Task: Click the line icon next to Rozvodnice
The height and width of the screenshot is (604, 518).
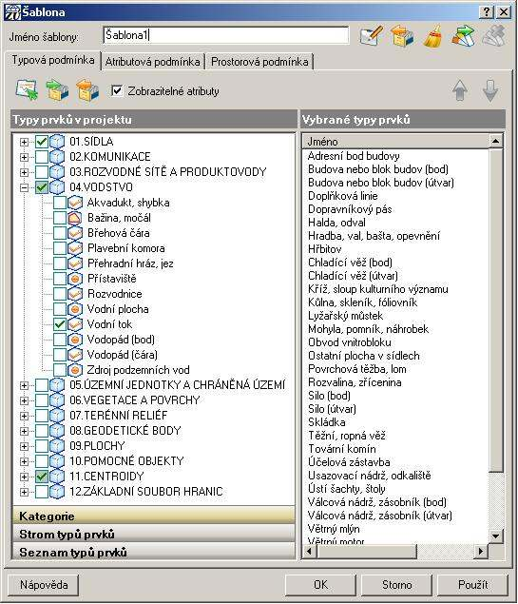Action: (x=75, y=294)
